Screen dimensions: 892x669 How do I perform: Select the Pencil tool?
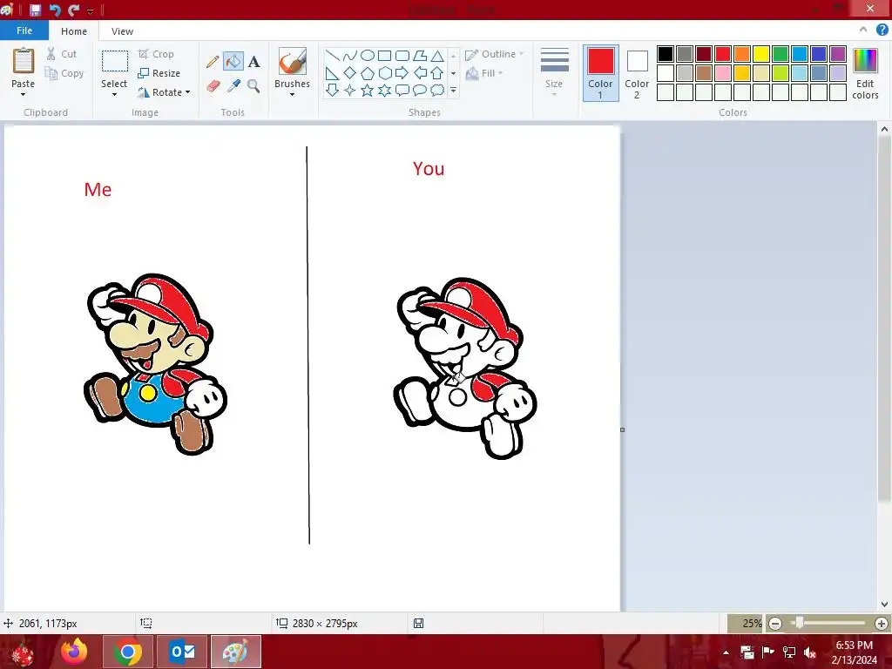213,62
